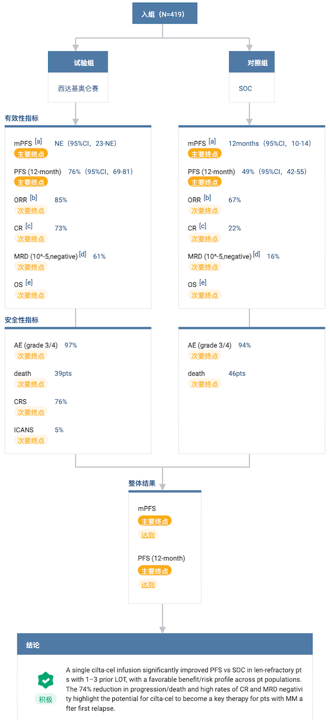The image size is (330, 720).
Task: Click the 次要终点 tag under trial group CRS
Action: 31,412
